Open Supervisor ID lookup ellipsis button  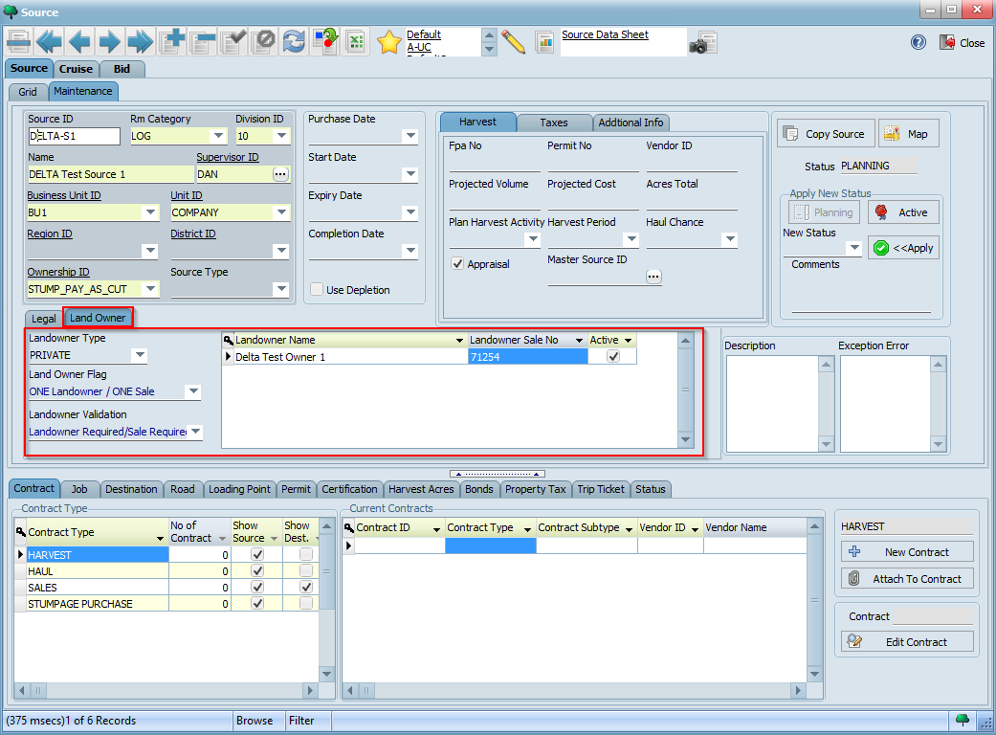point(280,174)
